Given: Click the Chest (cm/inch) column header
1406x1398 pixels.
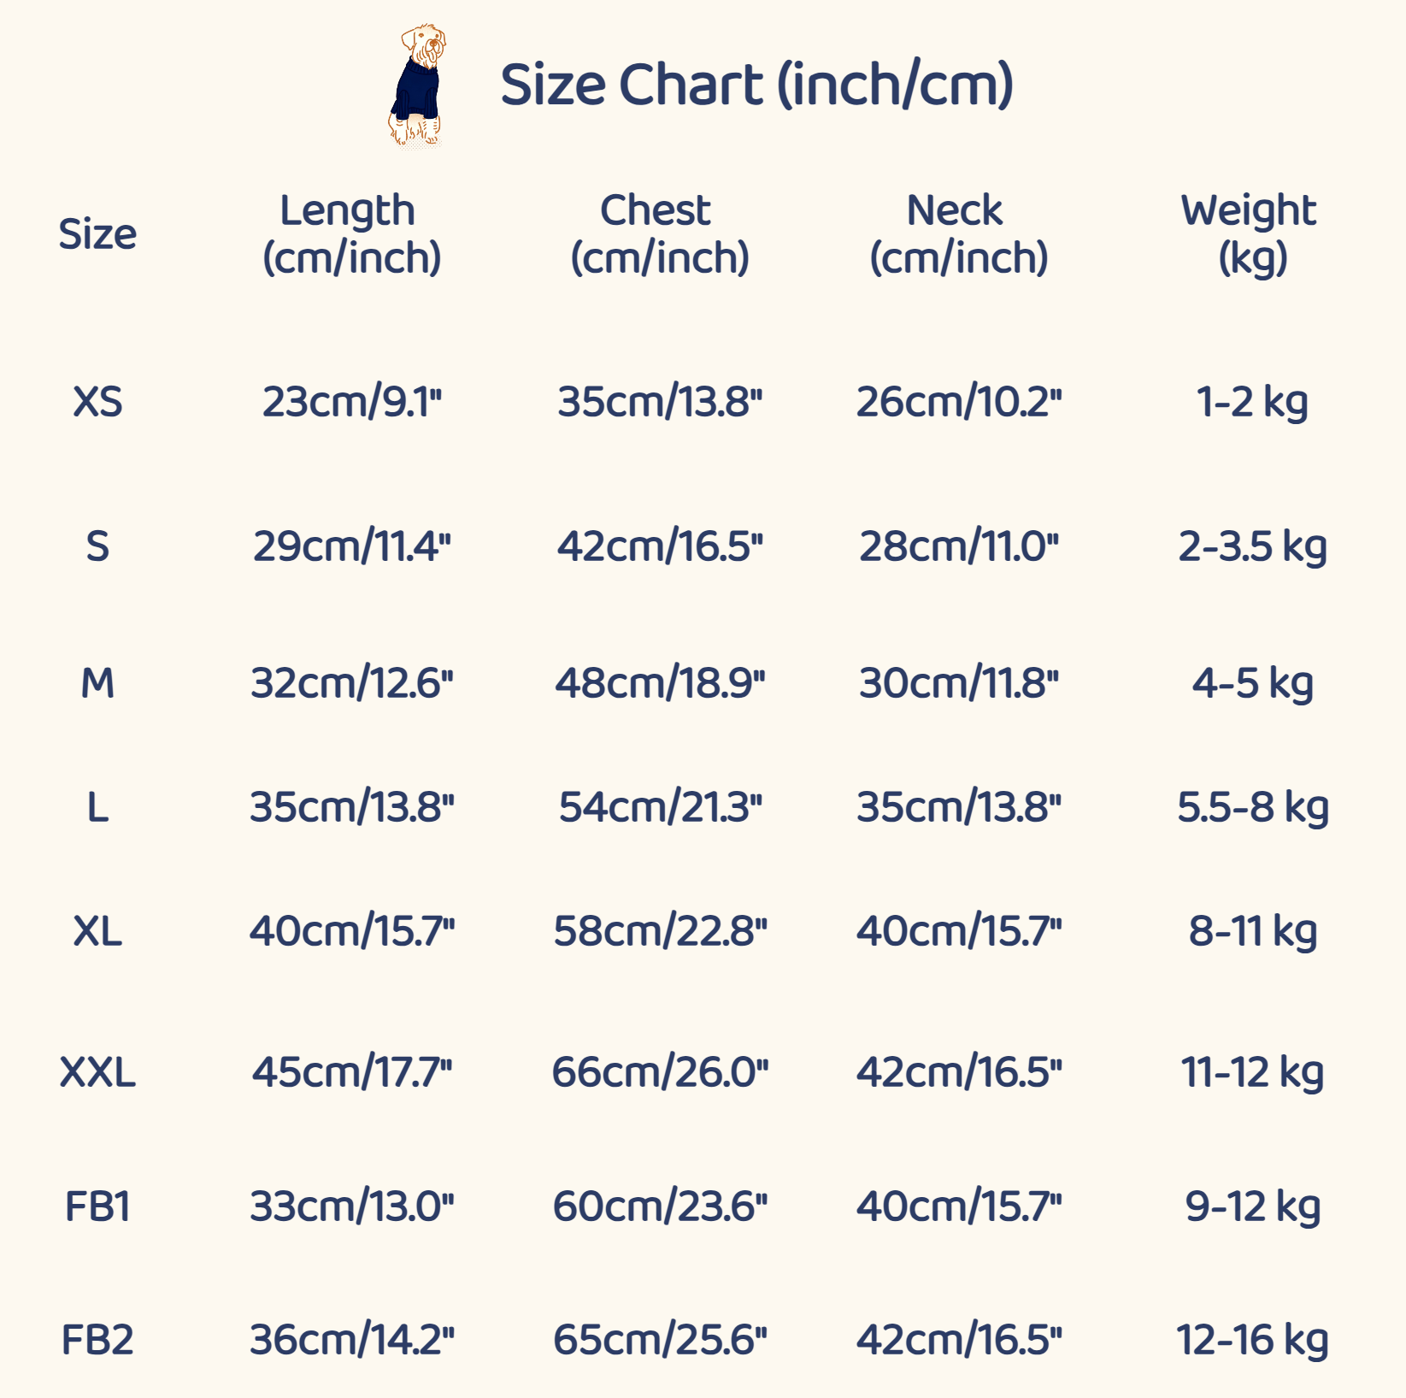Looking at the screenshot, I should [x=659, y=234].
